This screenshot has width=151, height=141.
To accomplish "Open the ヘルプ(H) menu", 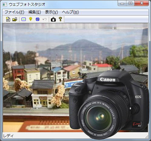I will (70, 12).
